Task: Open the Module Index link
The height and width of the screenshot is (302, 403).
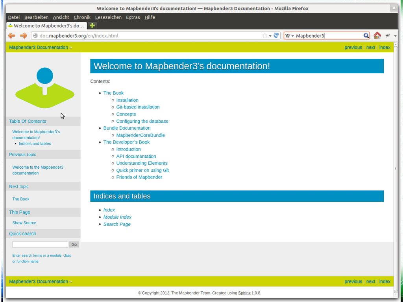Action: (117, 217)
